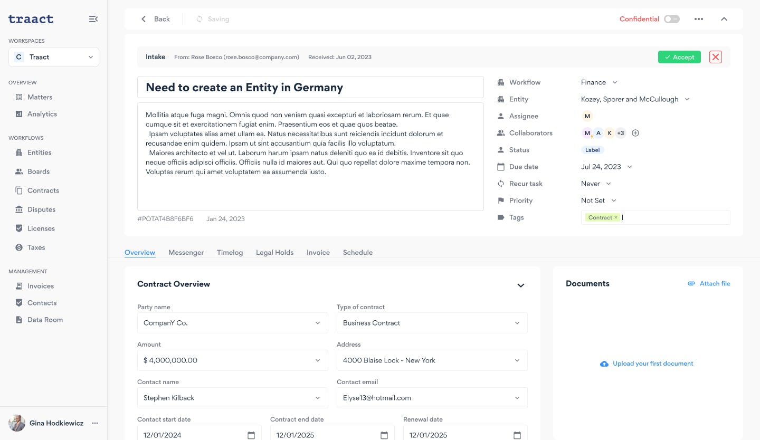Select the Licenses sidebar item
Viewport: 760px width, 440px height.
coord(41,228)
